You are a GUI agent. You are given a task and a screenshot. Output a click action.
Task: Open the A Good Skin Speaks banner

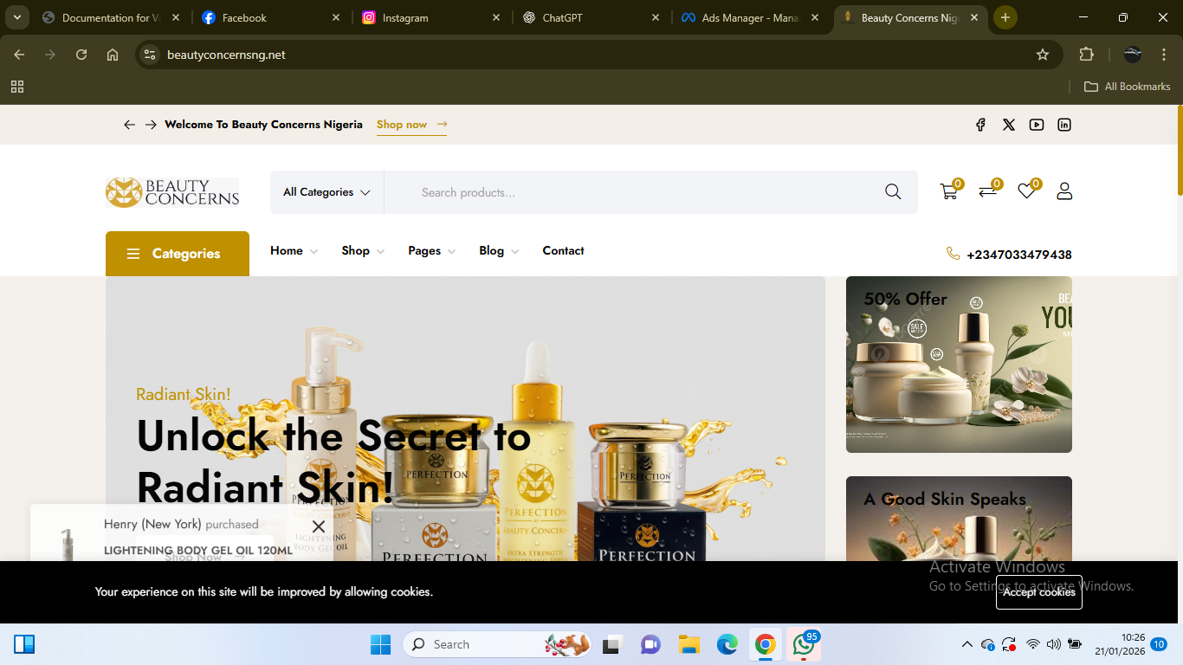pyautogui.click(x=959, y=519)
